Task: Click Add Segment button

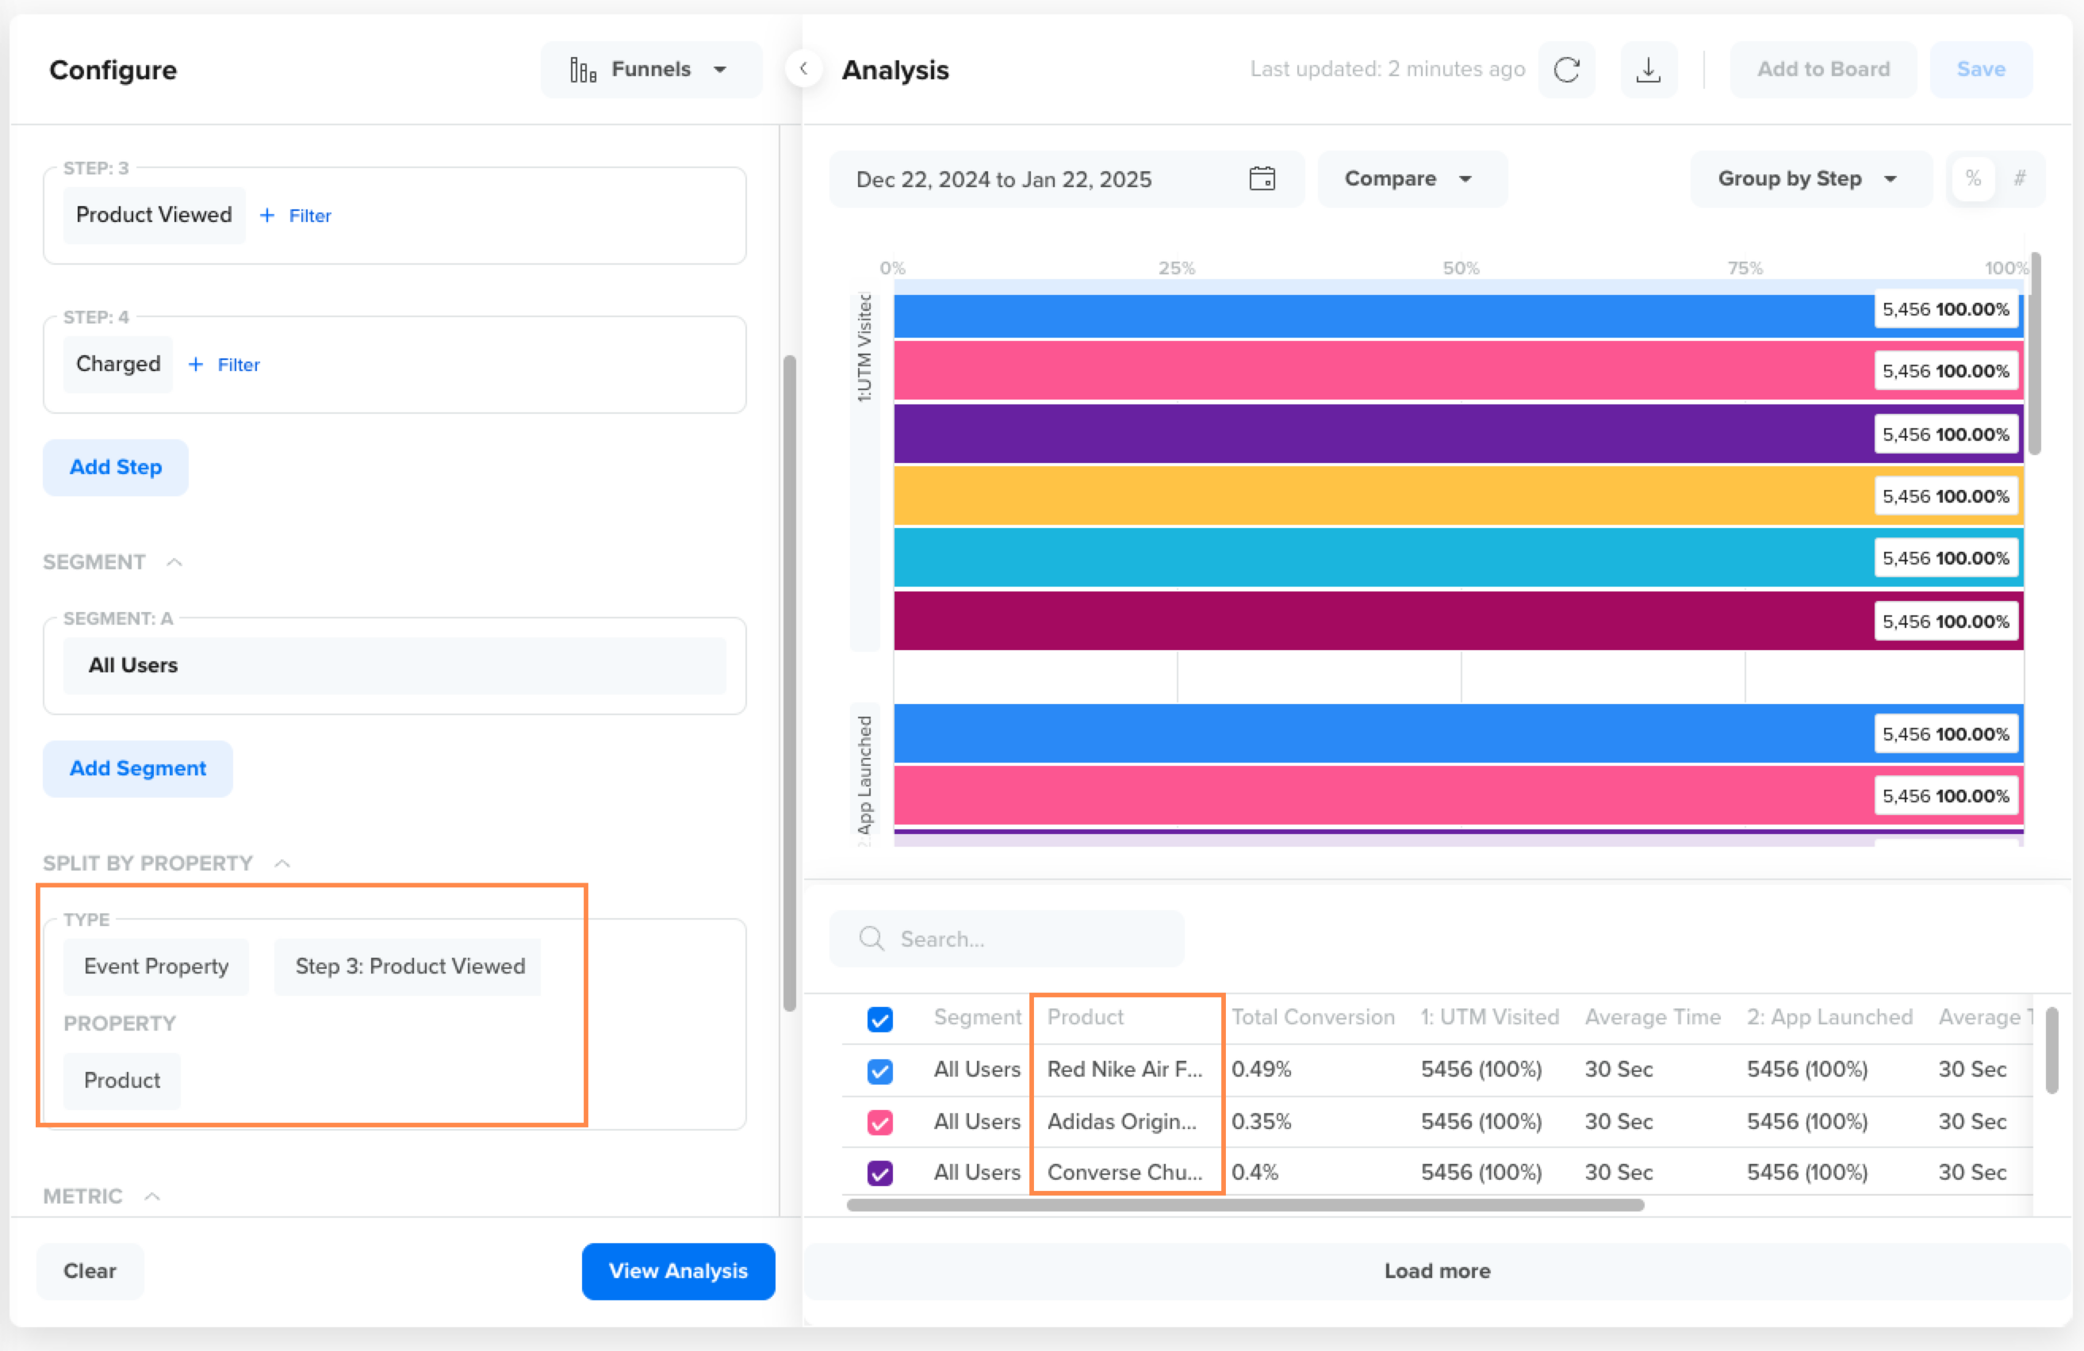Action: click(137, 768)
